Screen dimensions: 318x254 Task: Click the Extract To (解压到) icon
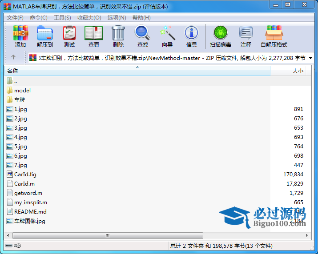[45, 33]
